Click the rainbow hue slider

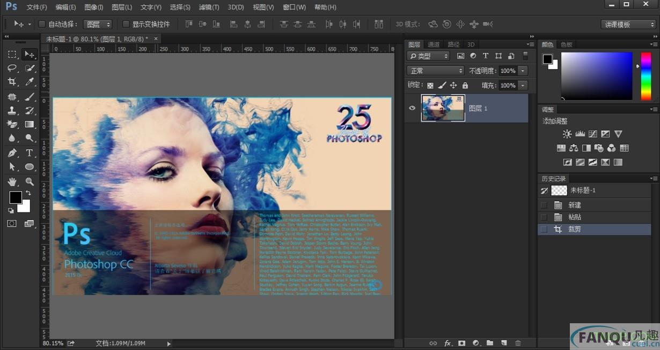(646, 76)
